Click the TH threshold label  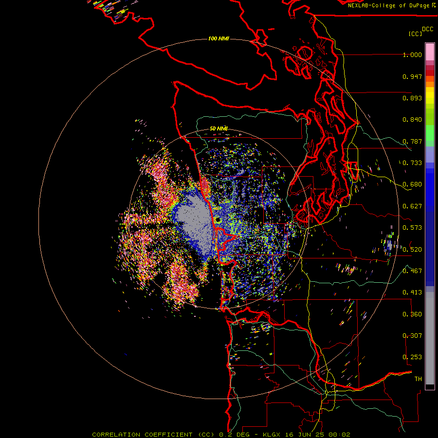418,379
